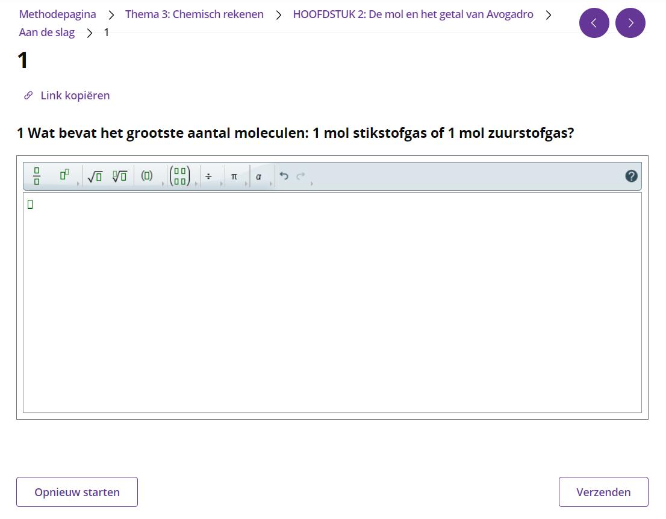666x519 pixels.
Task: Open HOOFDSTUK 2 breadcrumb link
Action: [x=413, y=14]
